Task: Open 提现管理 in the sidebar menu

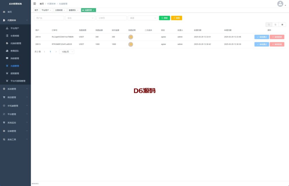Action: [16, 73]
